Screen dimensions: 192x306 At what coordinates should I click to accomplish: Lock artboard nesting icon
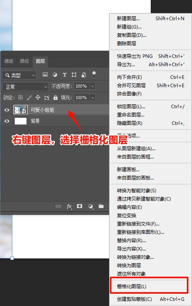(x=47, y=98)
